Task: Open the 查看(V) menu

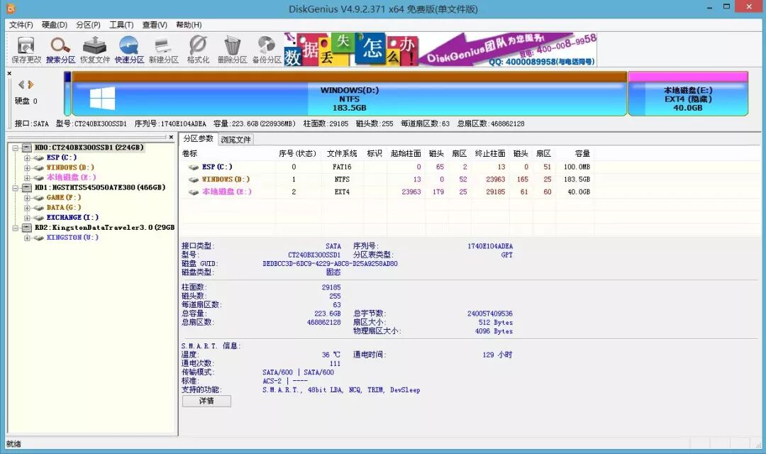Action: point(155,25)
